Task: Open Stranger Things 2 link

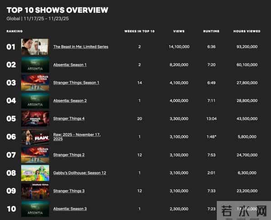Action: pyautogui.click(x=69, y=155)
